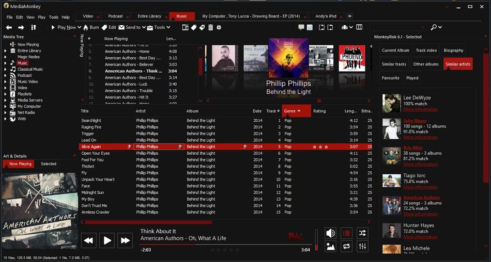Screen dimensions: 491x262
Task: Click the Other albums button
Action: coord(426,64)
